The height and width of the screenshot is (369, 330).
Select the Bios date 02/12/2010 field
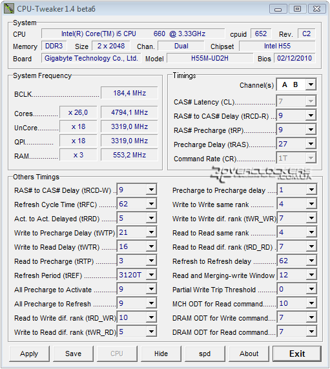tap(294, 58)
